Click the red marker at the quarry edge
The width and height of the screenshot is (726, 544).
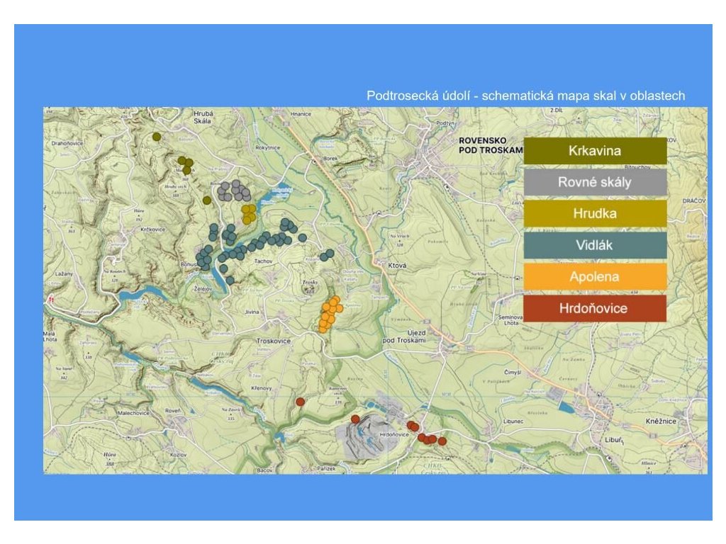[355, 419]
